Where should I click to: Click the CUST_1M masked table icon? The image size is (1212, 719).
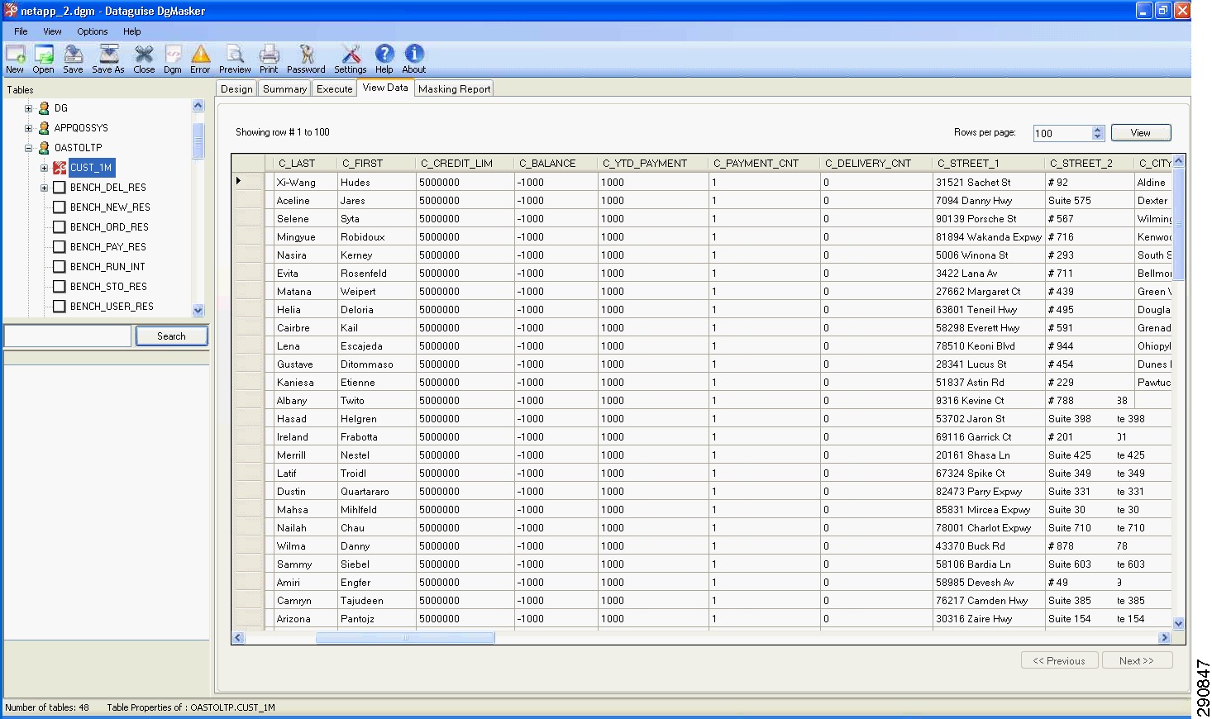60,168
